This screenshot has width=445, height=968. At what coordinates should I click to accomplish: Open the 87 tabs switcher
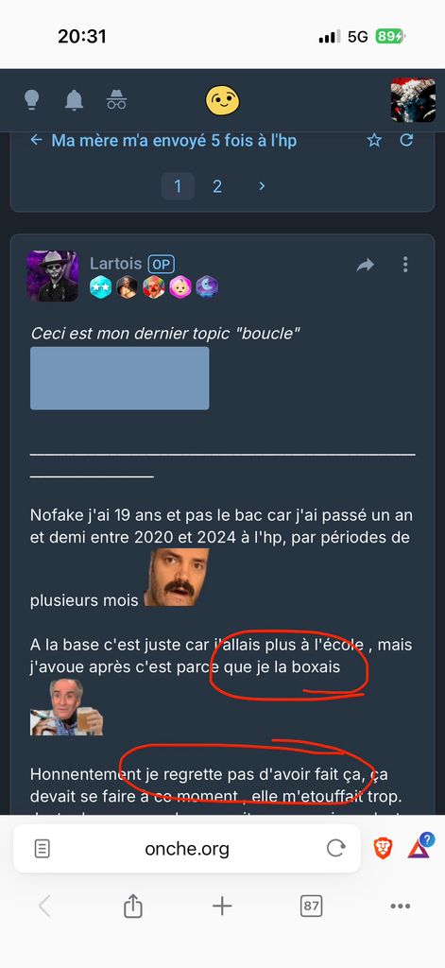pos(311,907)
